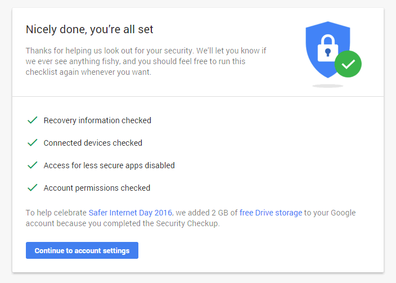Open the Safer Internet Day 2016 link
Screen dimensions: 396x283
click(130, 213)
